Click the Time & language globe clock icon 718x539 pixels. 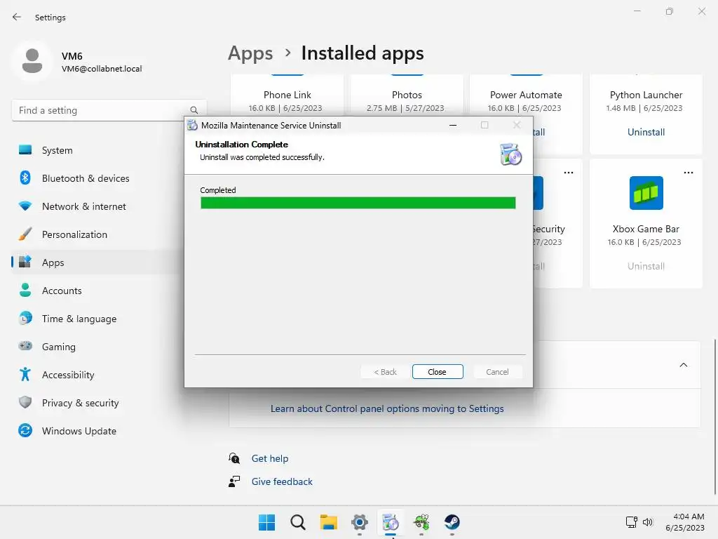pos(25,318)
